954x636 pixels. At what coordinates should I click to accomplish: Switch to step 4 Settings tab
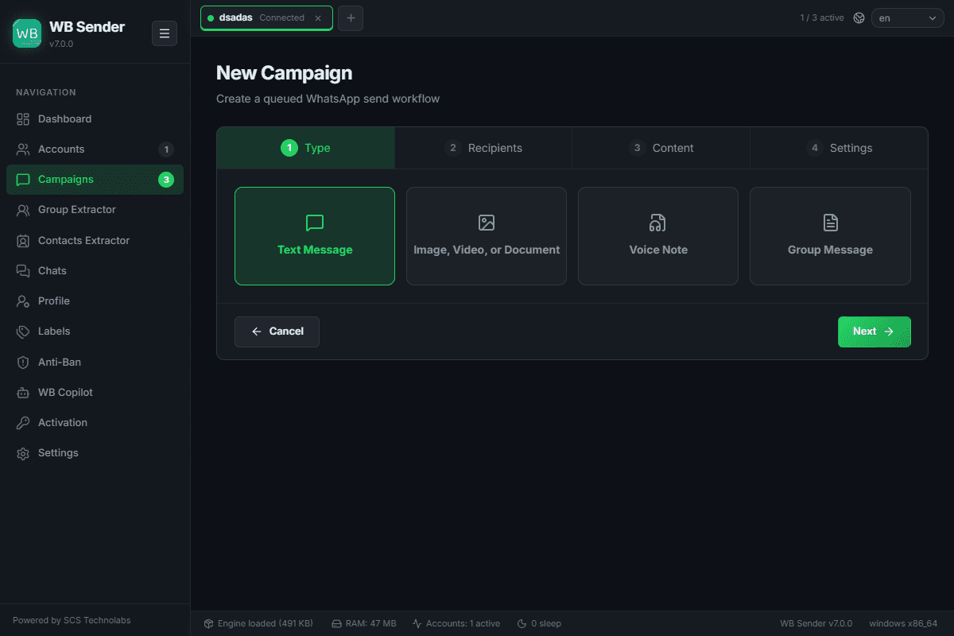(x=839, y=148)
